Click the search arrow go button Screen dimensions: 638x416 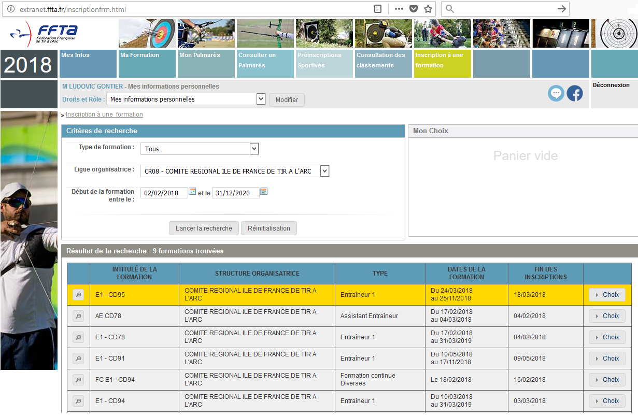coord(561,9)
